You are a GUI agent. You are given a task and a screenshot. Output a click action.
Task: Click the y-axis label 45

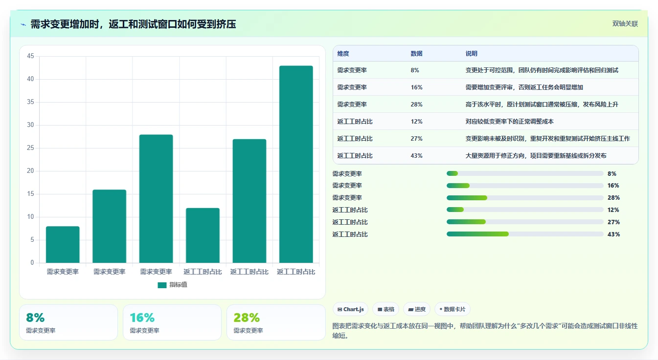(x=30, y=56)
